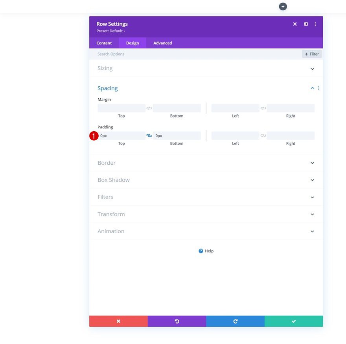Toggle padding left-right link icon
346x344 pixels.
pos(263,136)
